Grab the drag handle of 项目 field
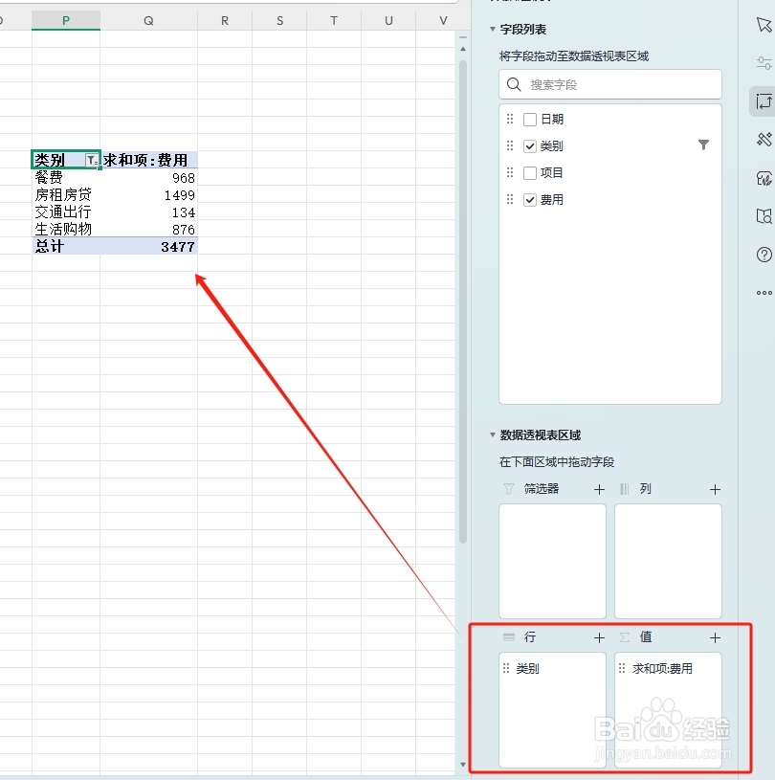The image size is (775, 780). (510, 172)
